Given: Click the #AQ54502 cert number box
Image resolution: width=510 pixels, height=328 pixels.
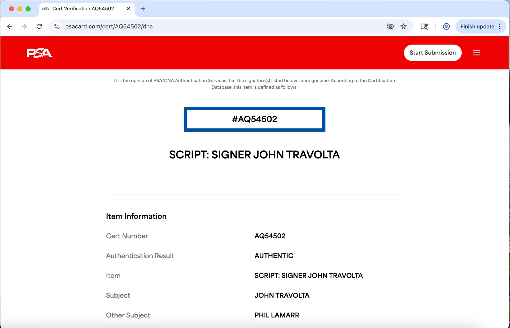Looking at the screenshot, I should coord(255,119).
